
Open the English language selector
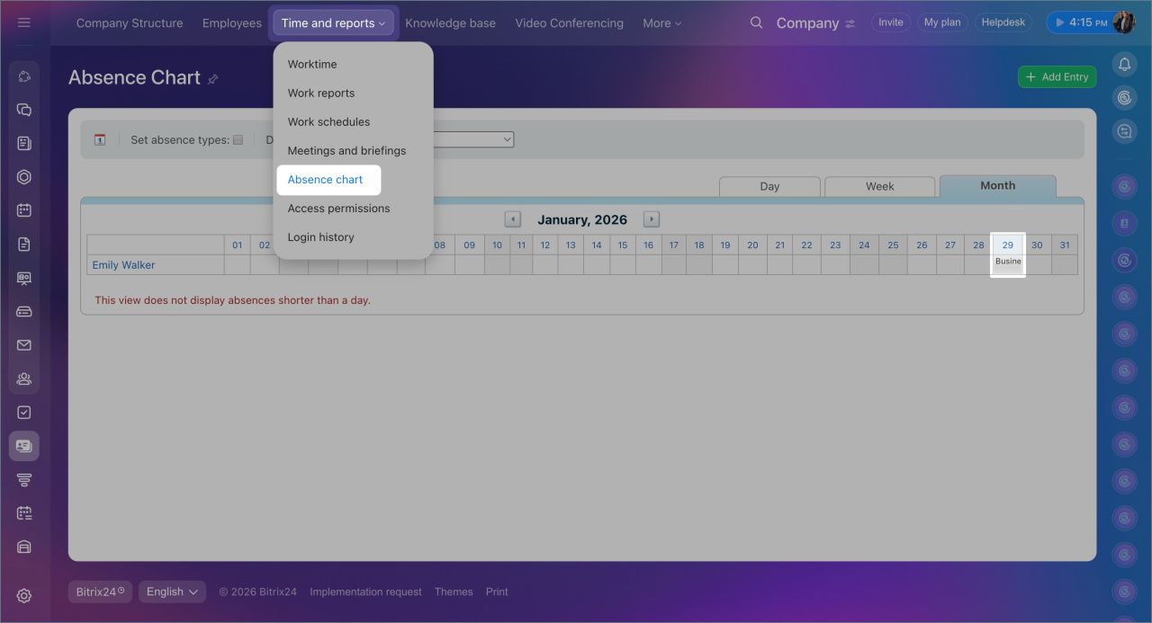tap(172, 592)
